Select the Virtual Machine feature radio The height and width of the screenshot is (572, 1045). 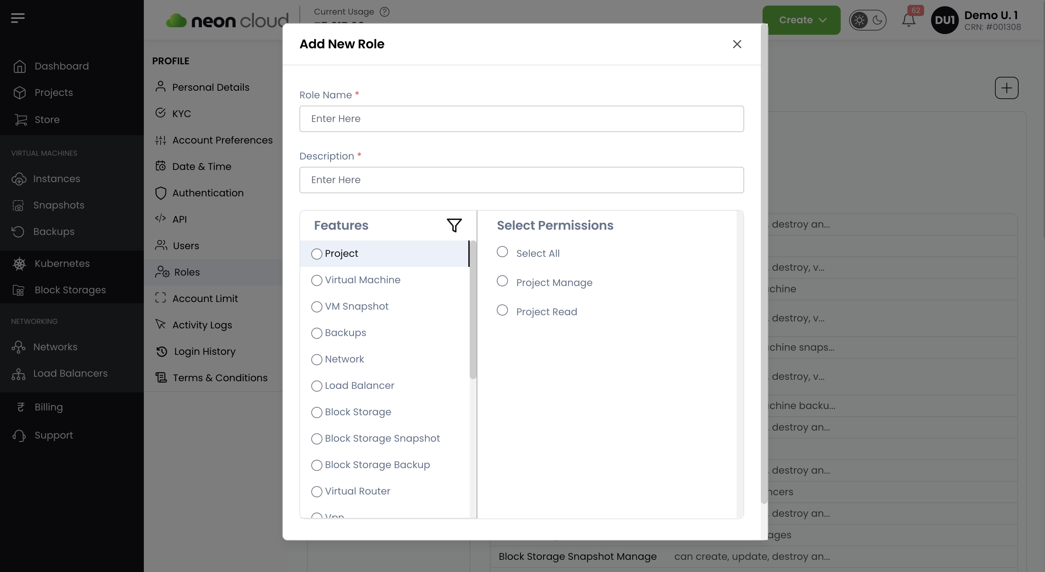point(316,280)
